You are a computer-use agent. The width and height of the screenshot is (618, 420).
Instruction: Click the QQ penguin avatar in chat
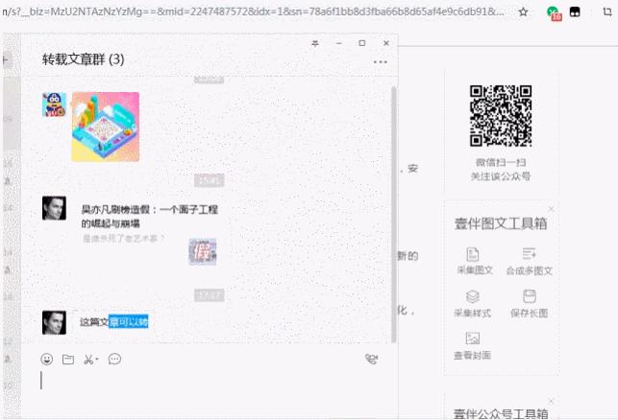[54, 105]
